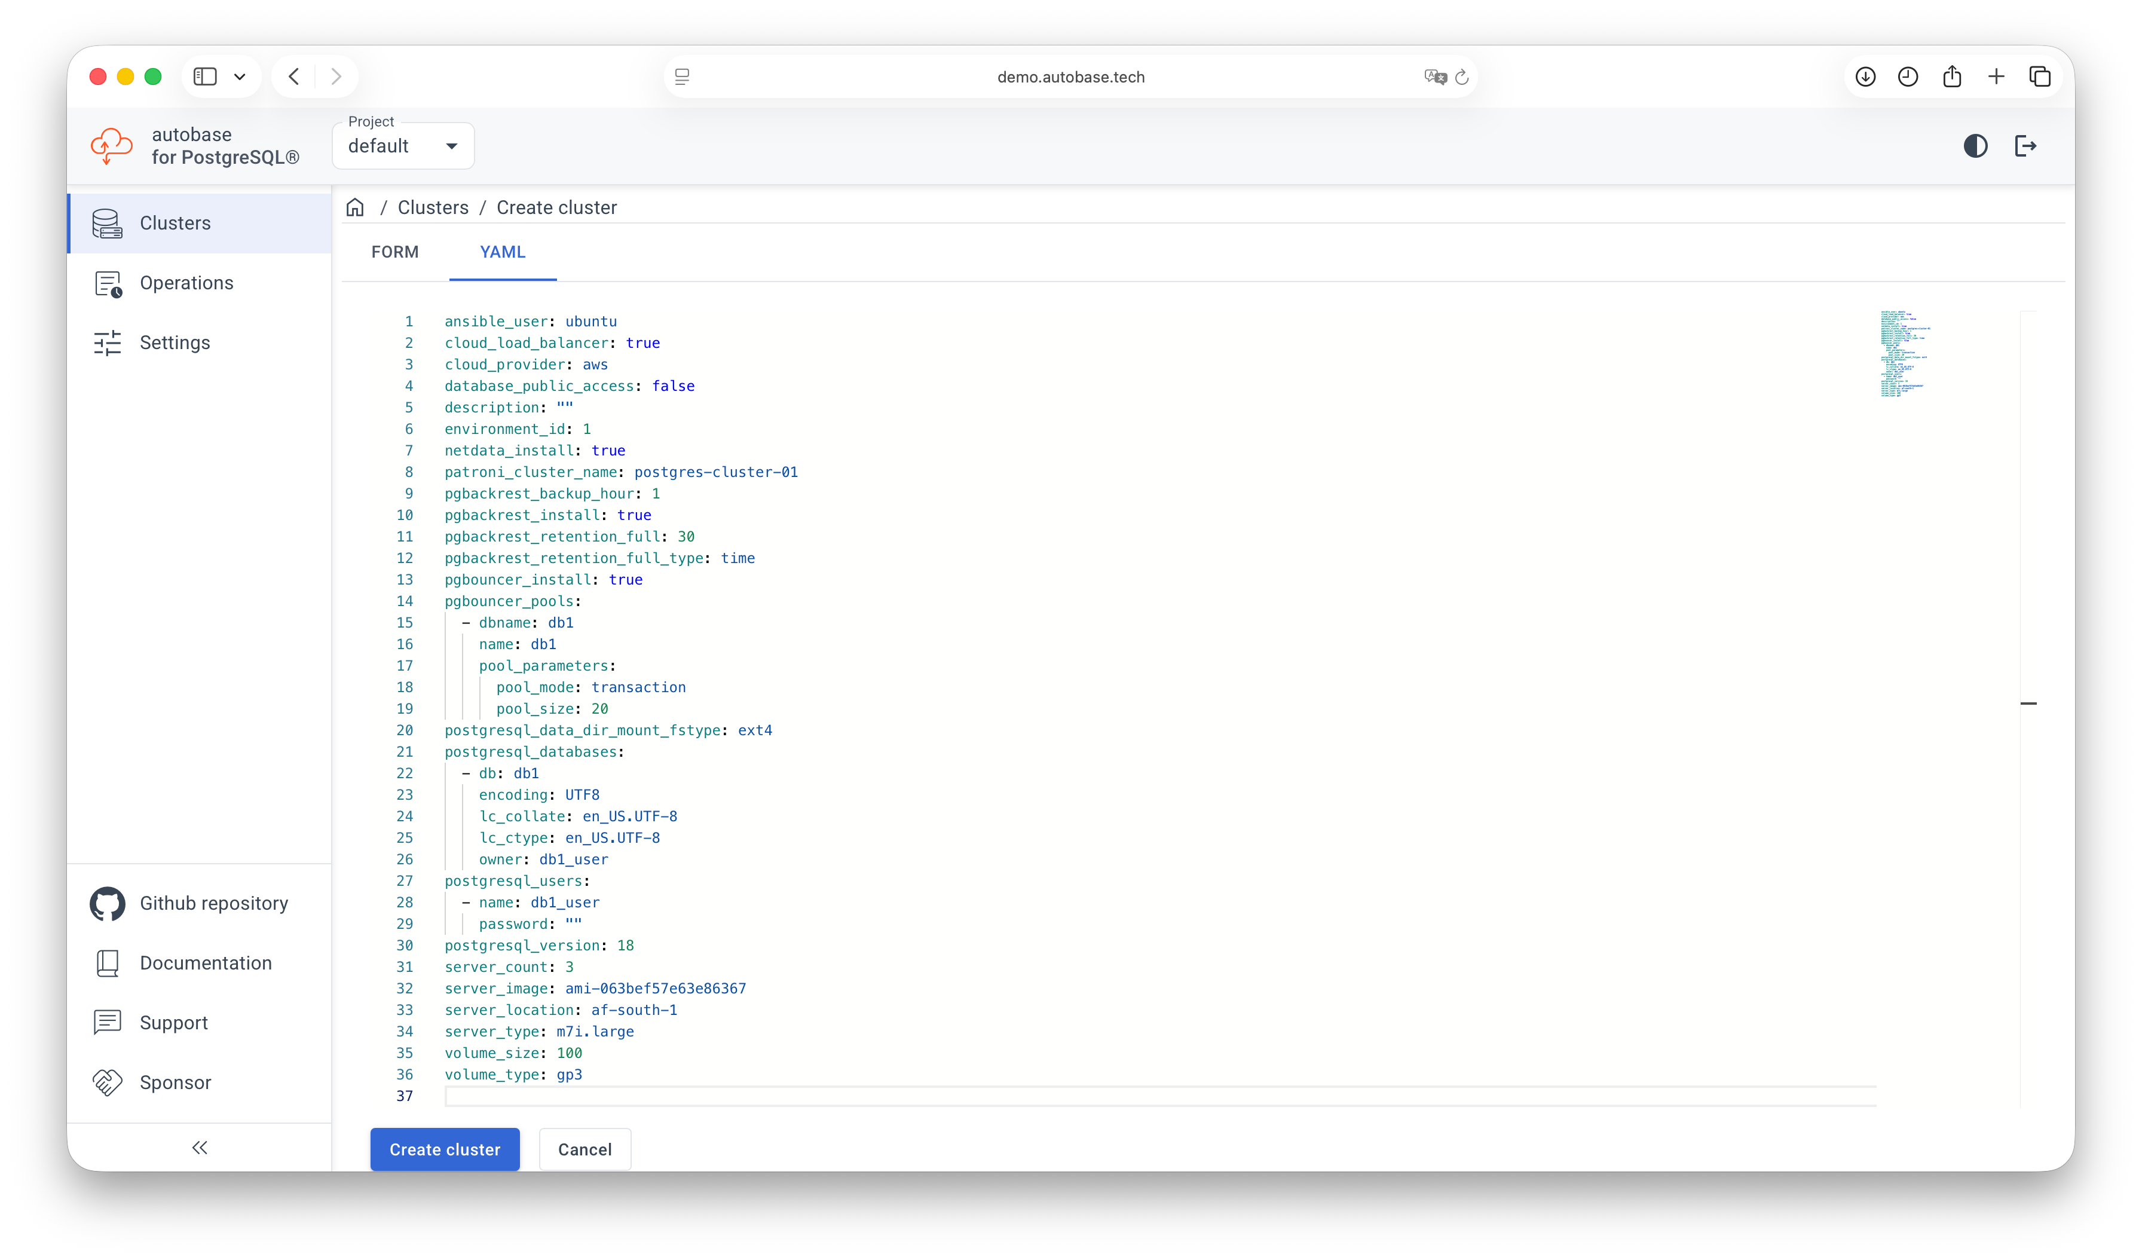The image size is (2142, 1260).
Task: Switch to the FORM tab
Action: pyautogui.click(x=394, y=252)
